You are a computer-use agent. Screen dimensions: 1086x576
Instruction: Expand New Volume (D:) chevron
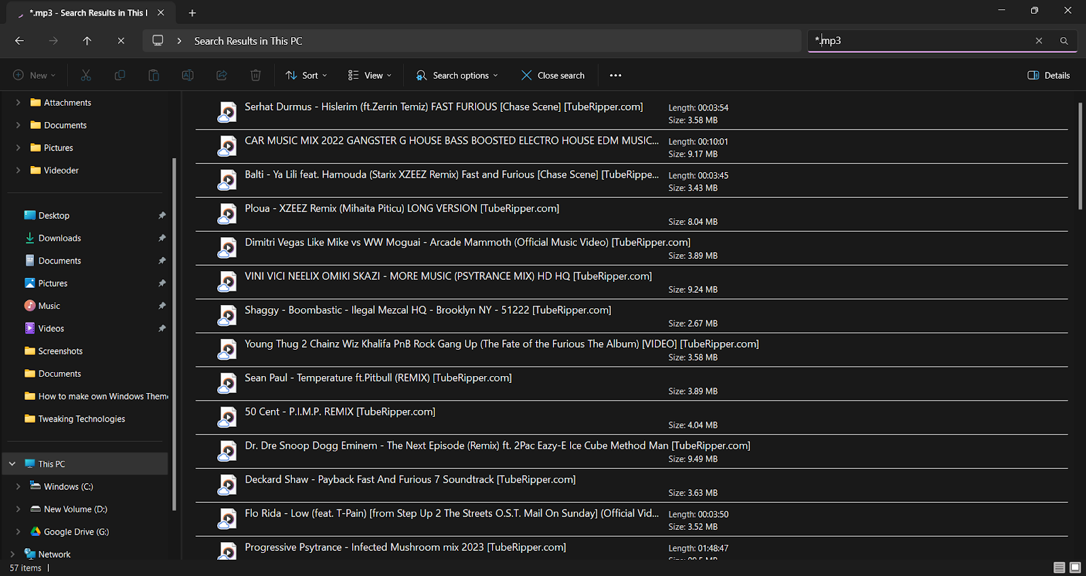18,509
